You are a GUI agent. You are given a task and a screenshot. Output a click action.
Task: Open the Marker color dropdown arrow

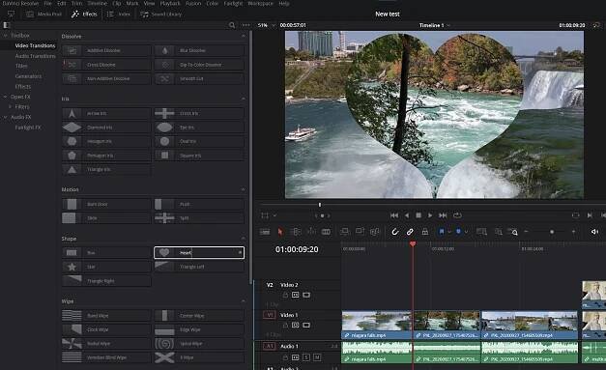pyautogui.click(x=466, y=232)
